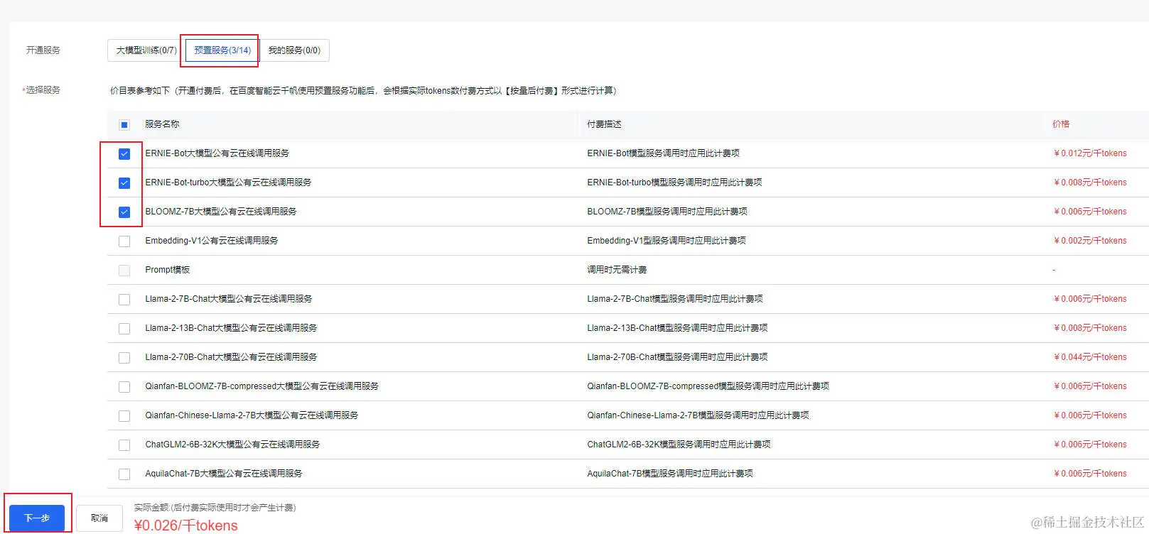1149x534 pixels.
Task: Click the 取消 button
Action: pyautogui.click(x=99, y=518)
